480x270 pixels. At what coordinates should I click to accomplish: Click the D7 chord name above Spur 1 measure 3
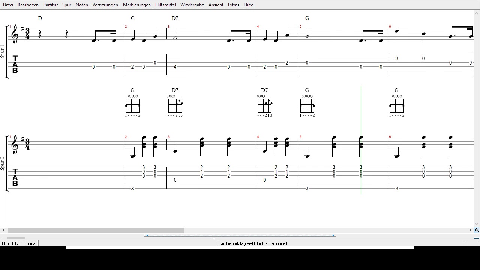175,18
